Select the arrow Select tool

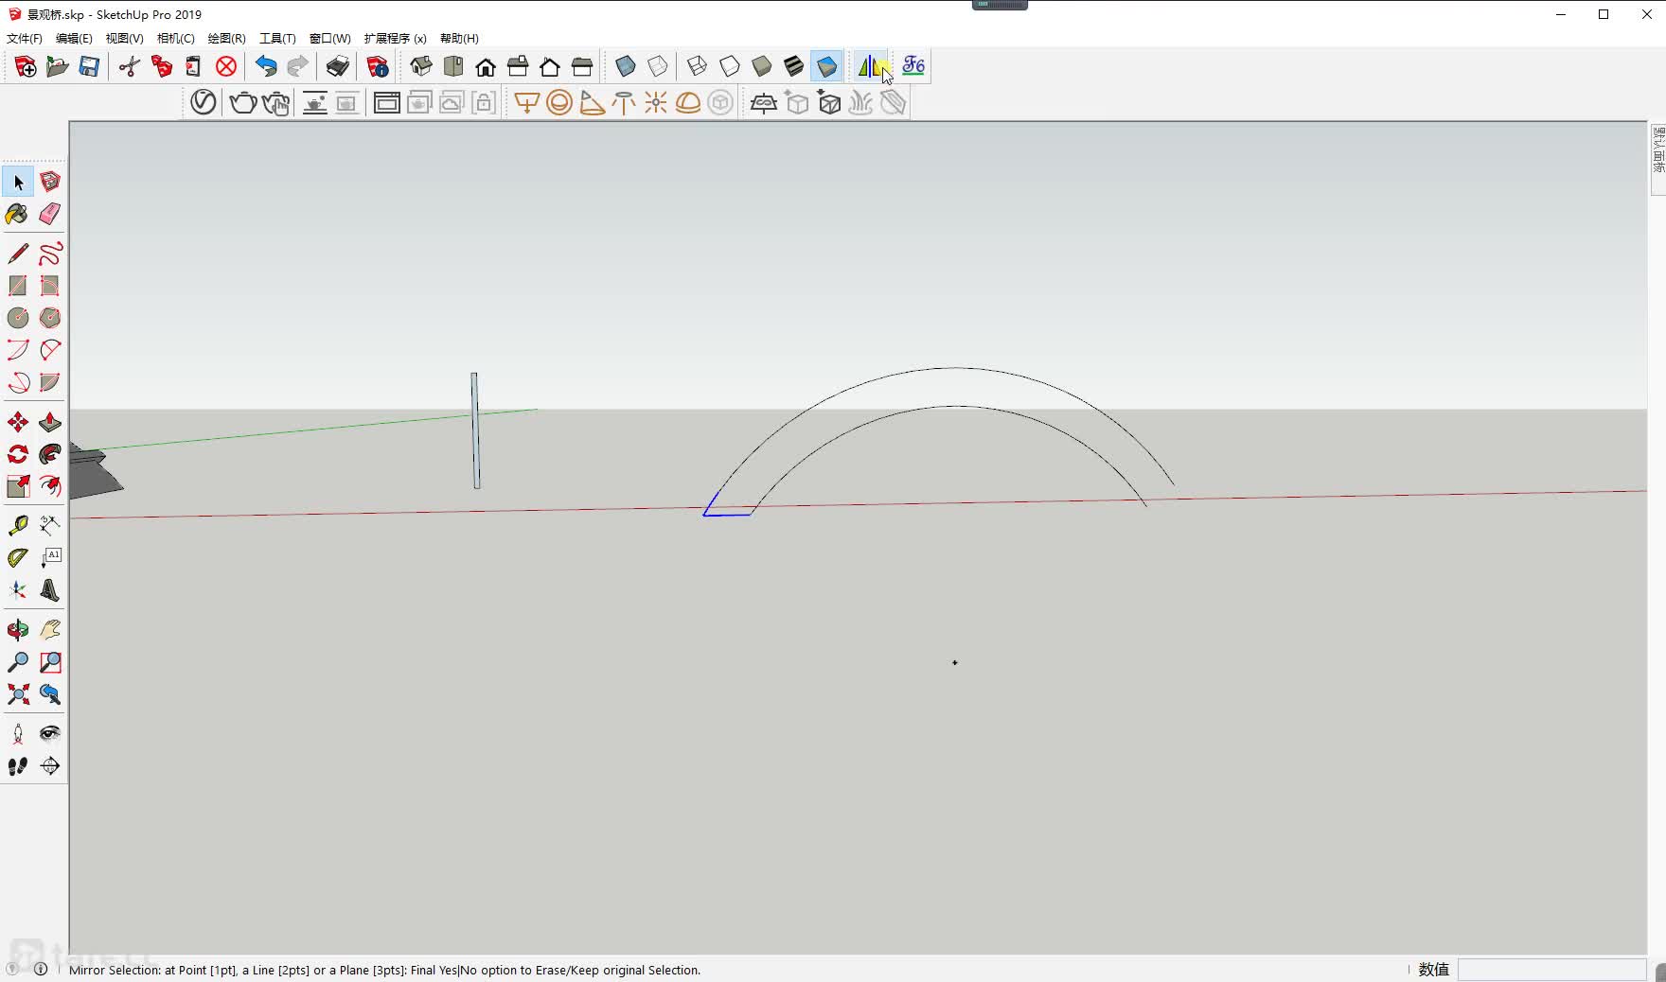pyautogui.click(x=18, y=182)
